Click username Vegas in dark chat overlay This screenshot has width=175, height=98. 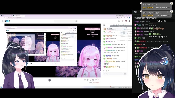click(139, 25)
